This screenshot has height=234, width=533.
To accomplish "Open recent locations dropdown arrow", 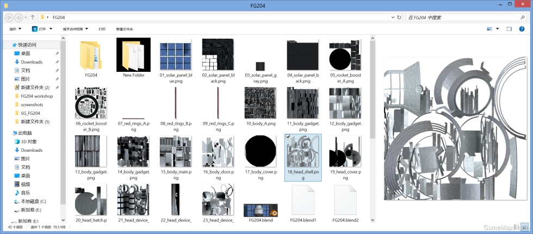I will [x=26, y=17].
